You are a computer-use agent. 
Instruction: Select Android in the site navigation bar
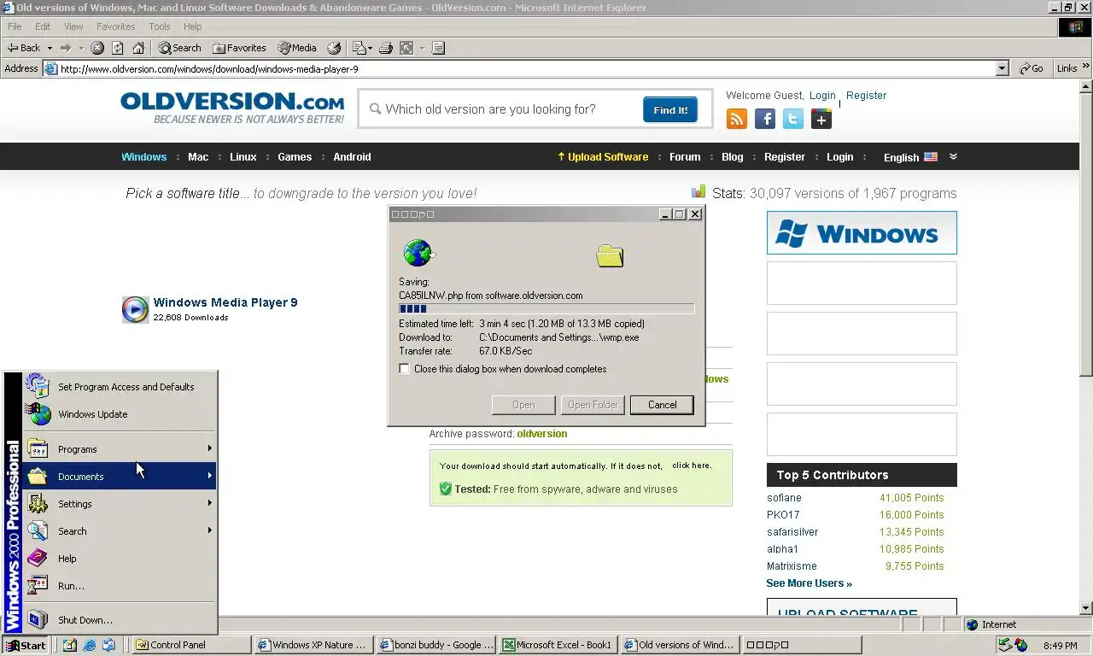click(x=352, y=156)
